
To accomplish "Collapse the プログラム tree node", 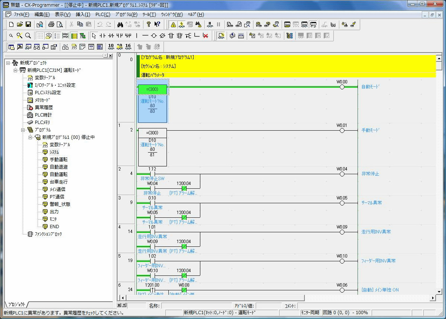I will [23, 130].
